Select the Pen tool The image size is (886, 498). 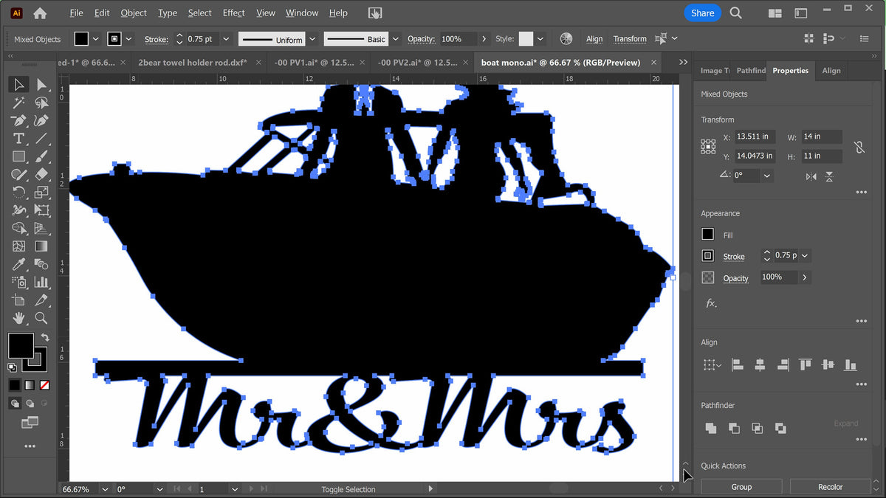(19, 120)
